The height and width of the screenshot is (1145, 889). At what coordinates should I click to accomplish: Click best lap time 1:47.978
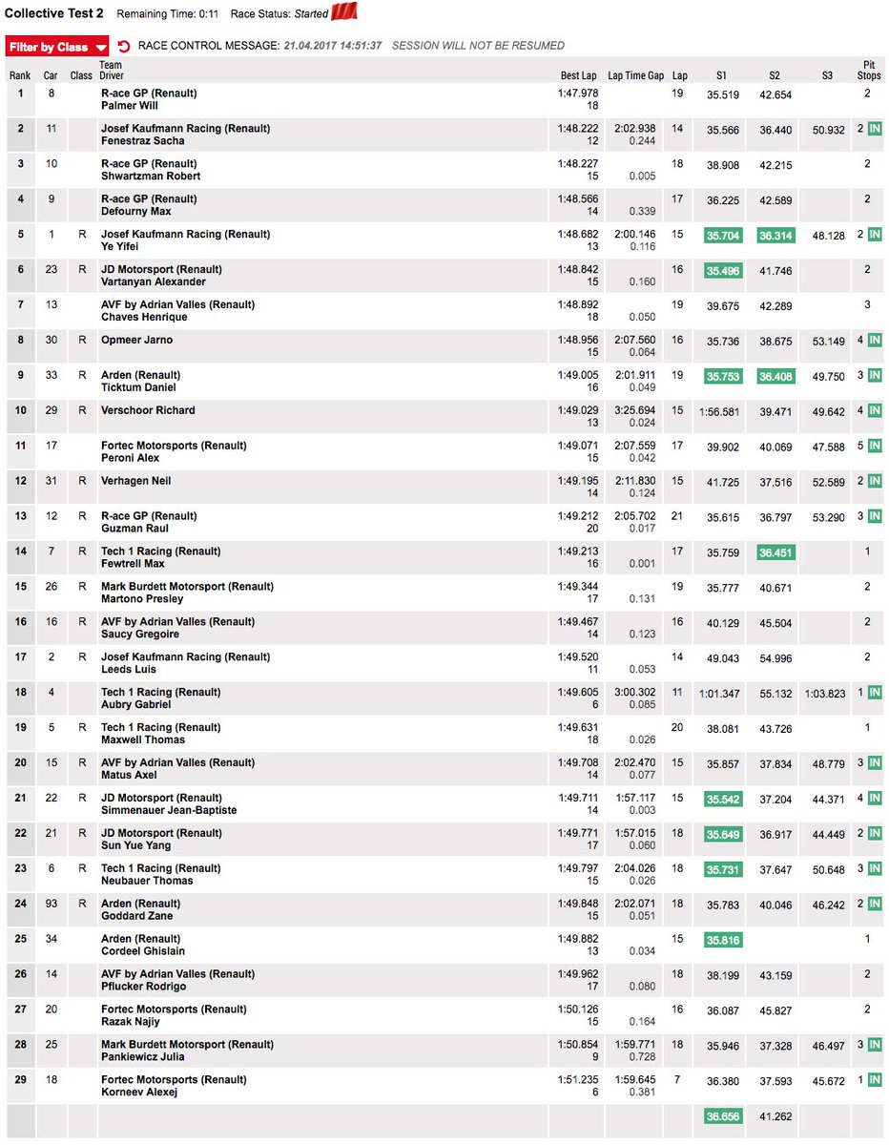[x=578, y=94]
